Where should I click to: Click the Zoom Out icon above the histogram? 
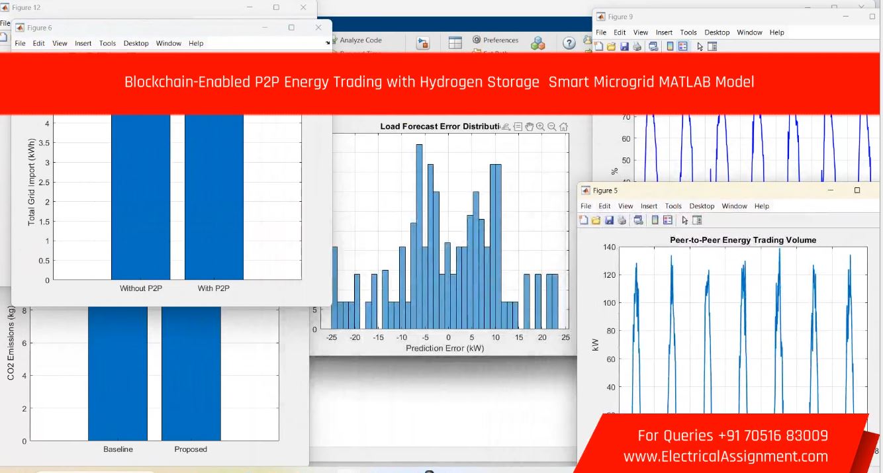pyautogui.click(x=551, y=127)
